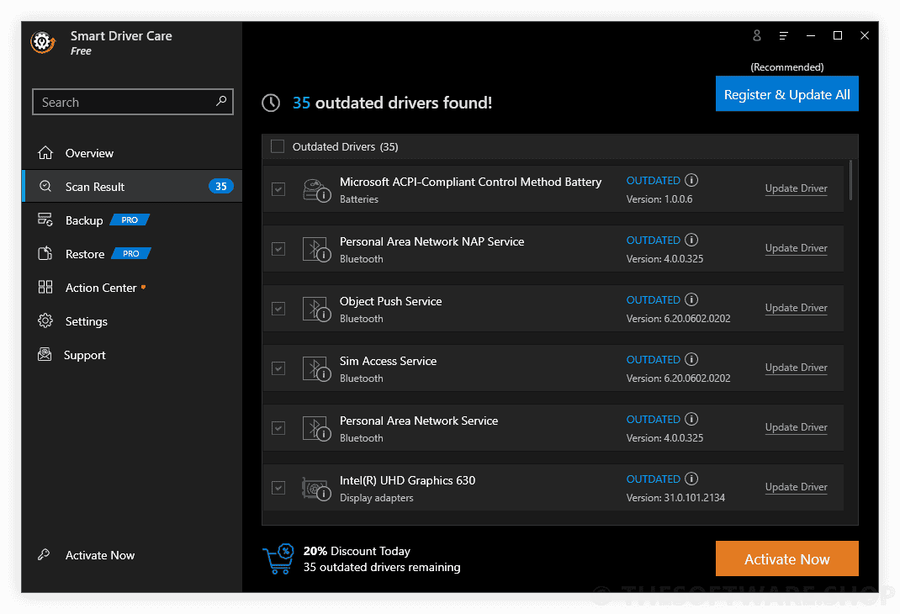Click the orange Activate Now button

(x=787, y=558)
